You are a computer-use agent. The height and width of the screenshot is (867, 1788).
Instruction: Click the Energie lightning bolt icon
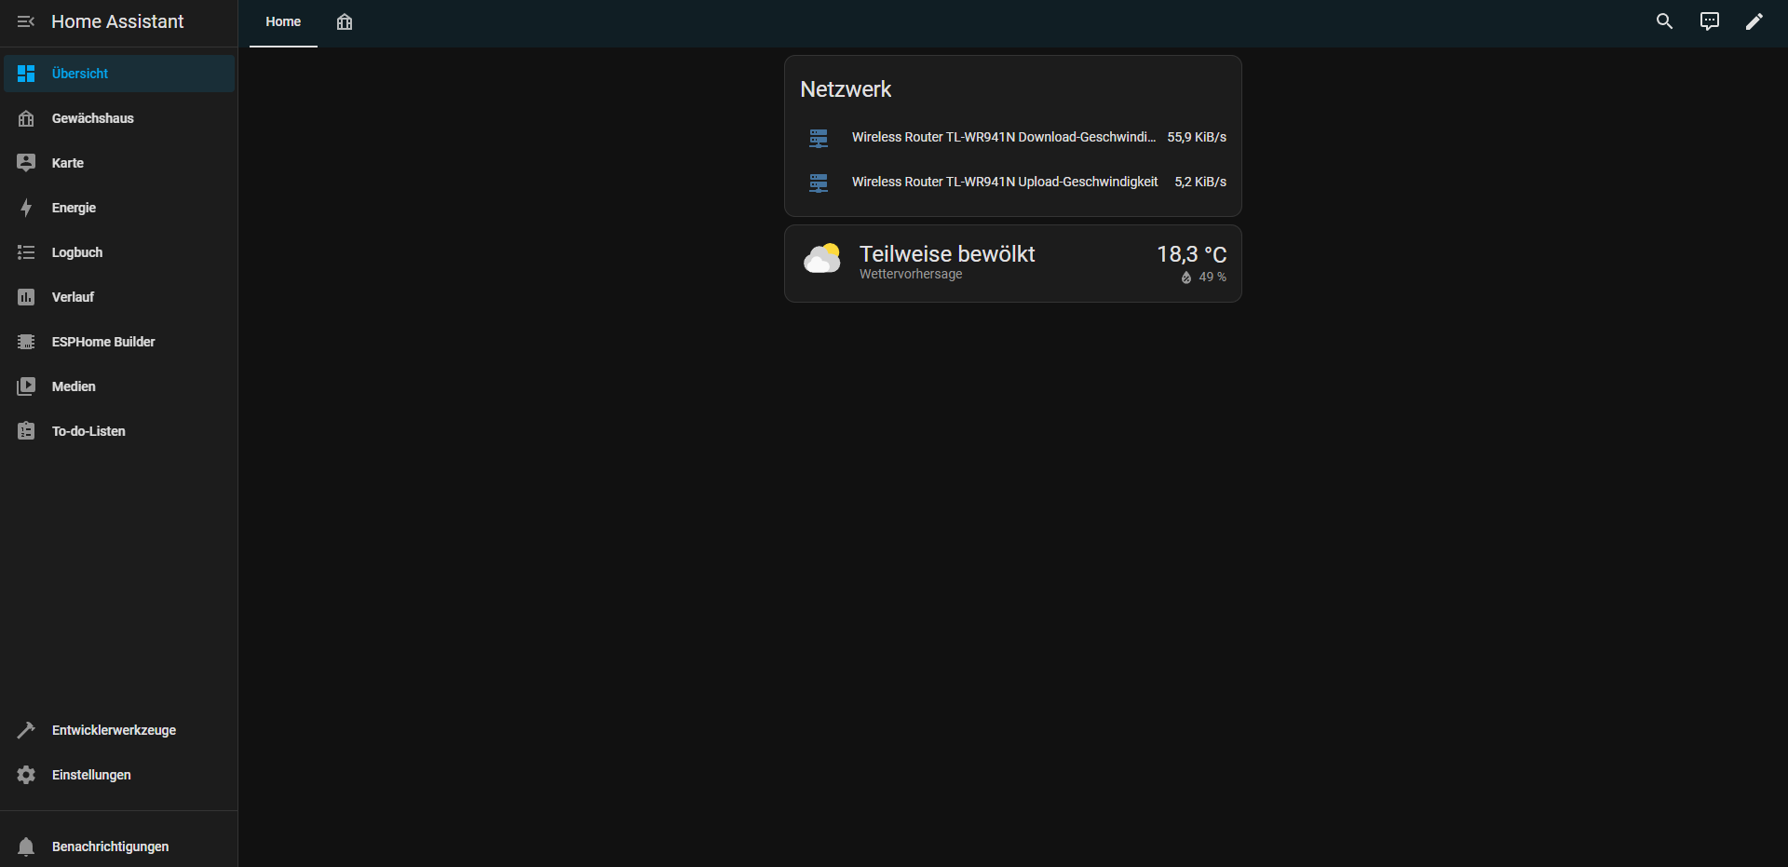[26, 208]
